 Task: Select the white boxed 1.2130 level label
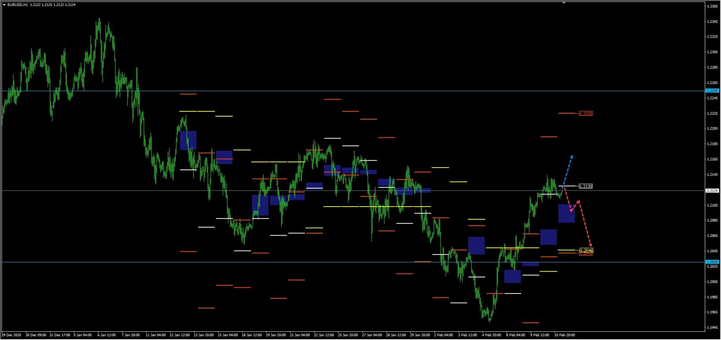point(586,186)
